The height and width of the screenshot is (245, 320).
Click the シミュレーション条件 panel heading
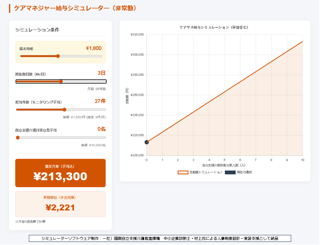37,30
